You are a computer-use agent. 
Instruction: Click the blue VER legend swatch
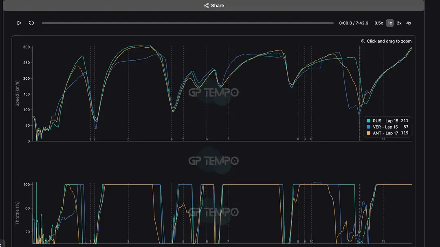368,127
